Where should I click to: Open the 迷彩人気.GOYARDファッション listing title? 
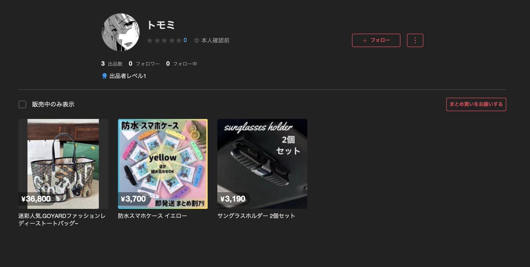point(62,220)
